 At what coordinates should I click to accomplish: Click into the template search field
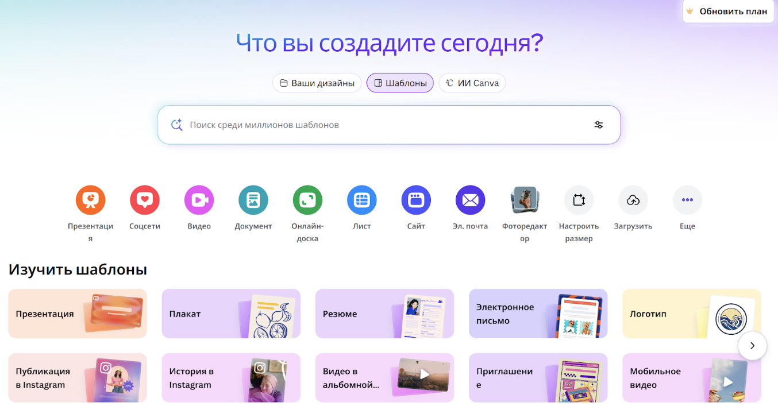(379, 125)
